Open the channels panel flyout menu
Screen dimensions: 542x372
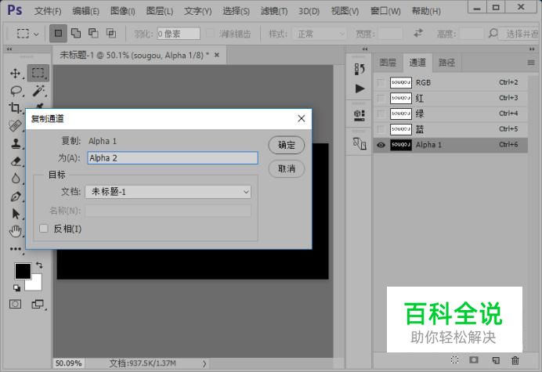point(531,63)
